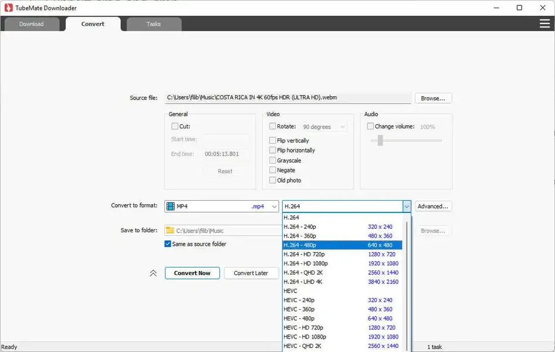Click the folder icon in Save to folder
Screen dimensions: 555x352
(170, 231)
